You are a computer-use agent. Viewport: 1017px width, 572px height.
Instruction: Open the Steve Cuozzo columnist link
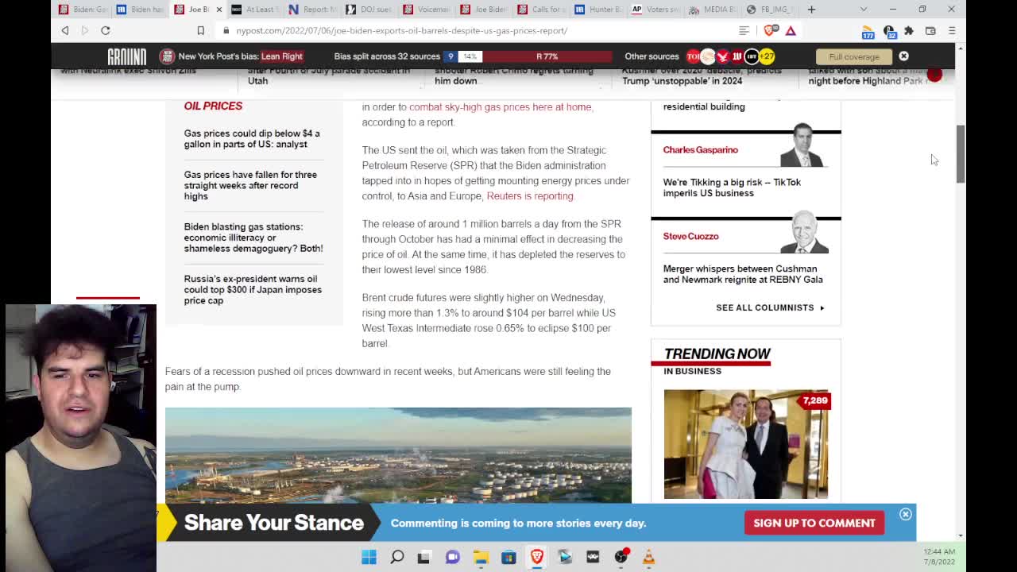click(x=690, y=236)
